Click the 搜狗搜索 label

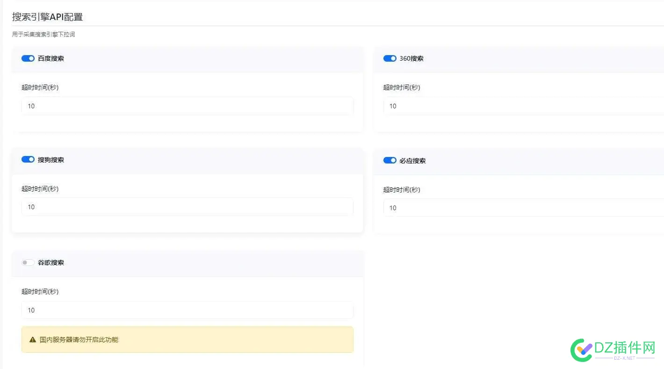point(51,160)
